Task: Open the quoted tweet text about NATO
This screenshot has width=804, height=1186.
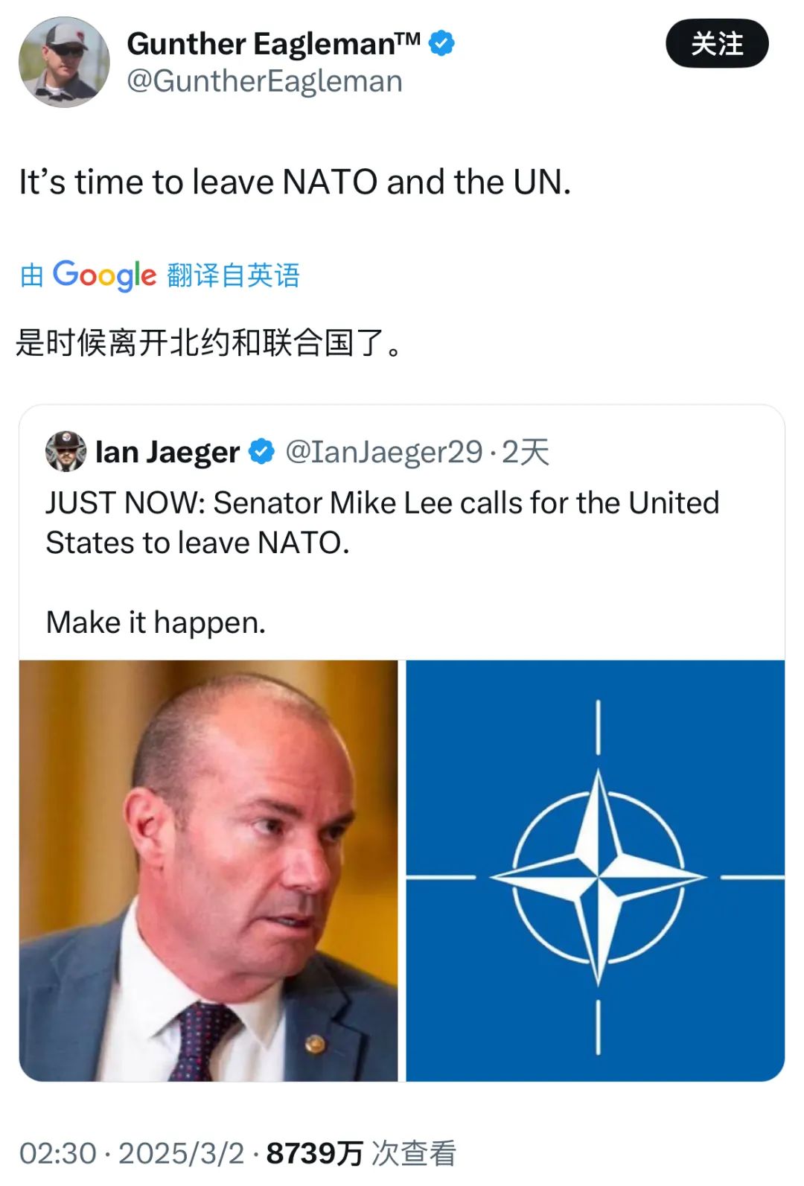Action: [x=383, y=523]
